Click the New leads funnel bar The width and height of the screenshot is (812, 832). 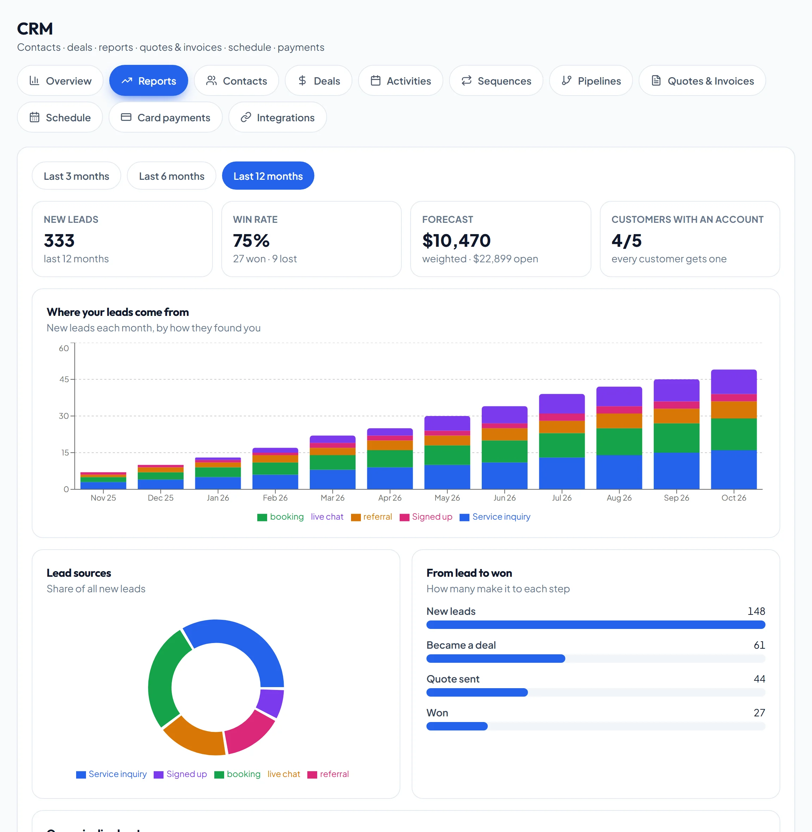point(596,625)
